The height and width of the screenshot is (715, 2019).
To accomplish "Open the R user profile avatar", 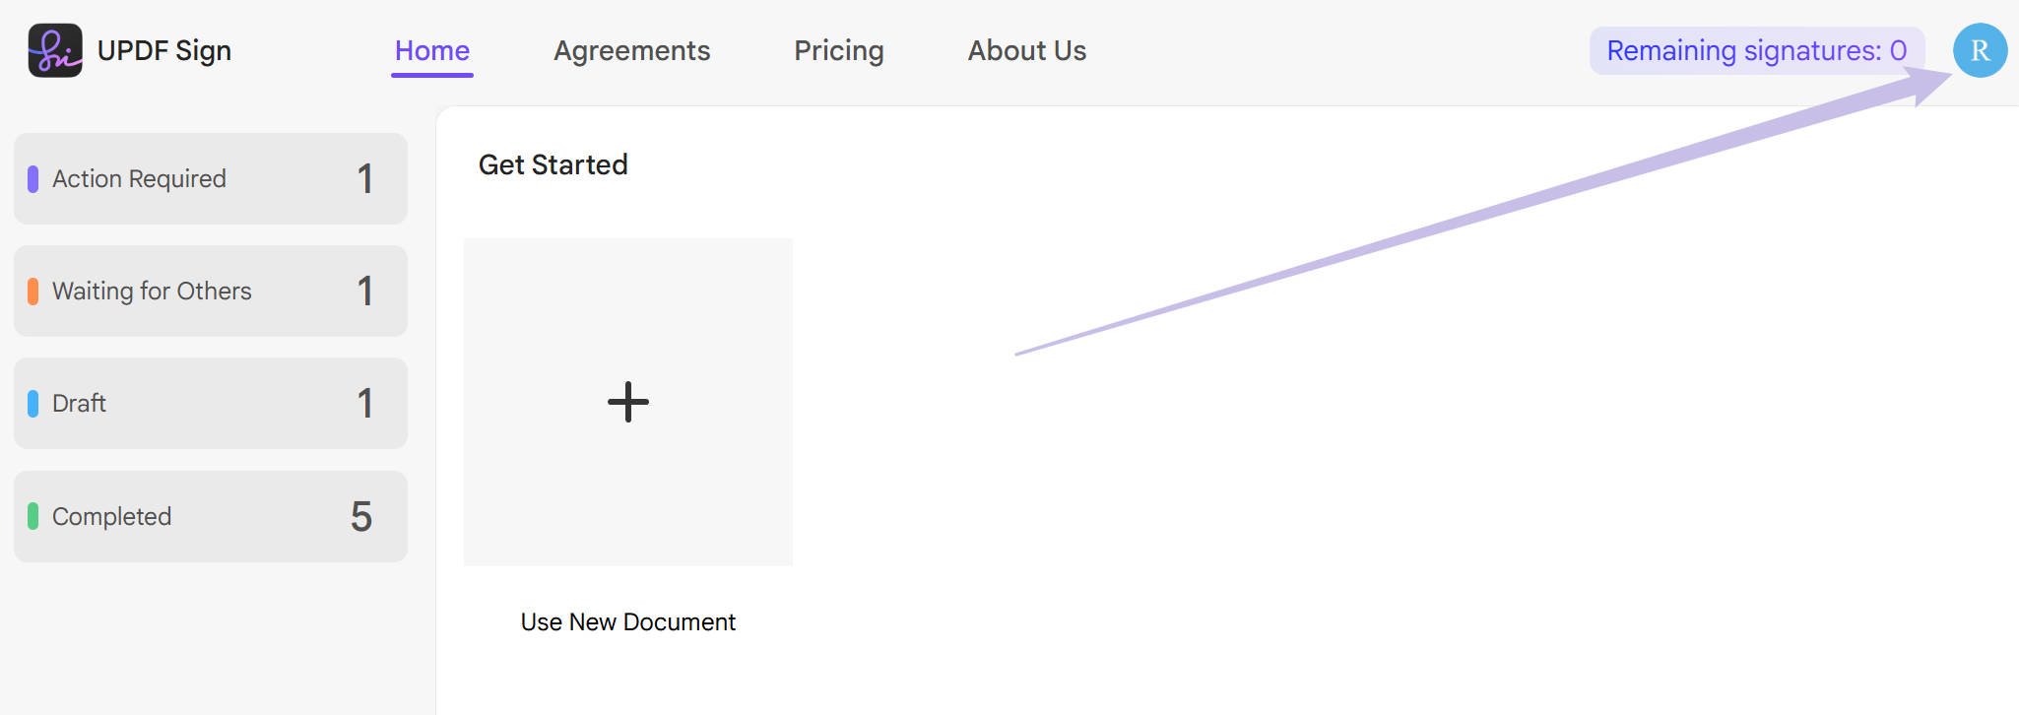I will [x=1980, y=50].
